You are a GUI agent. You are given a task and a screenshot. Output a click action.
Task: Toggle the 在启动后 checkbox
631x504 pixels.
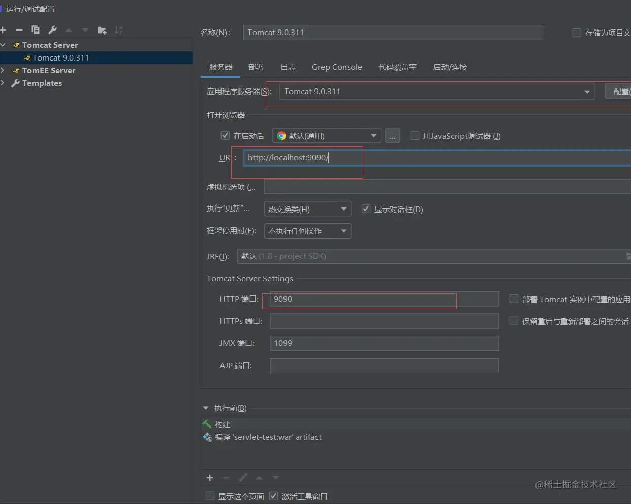(x=225, y=135)
